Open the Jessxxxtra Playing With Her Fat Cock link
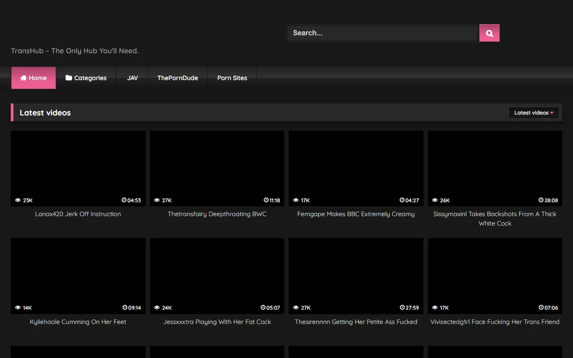The height and width of the screenshot is (358, 573). click(x=217, y=322)
